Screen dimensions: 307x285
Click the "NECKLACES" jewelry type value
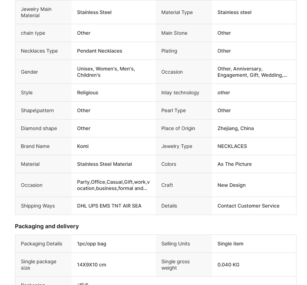232,146
